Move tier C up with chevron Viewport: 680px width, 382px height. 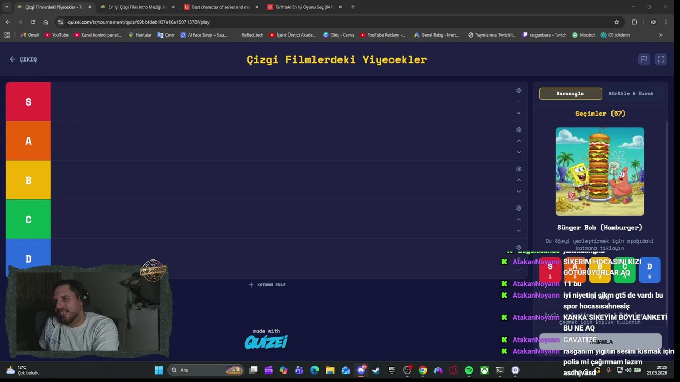pyautogui.click(x=518, y=219)
